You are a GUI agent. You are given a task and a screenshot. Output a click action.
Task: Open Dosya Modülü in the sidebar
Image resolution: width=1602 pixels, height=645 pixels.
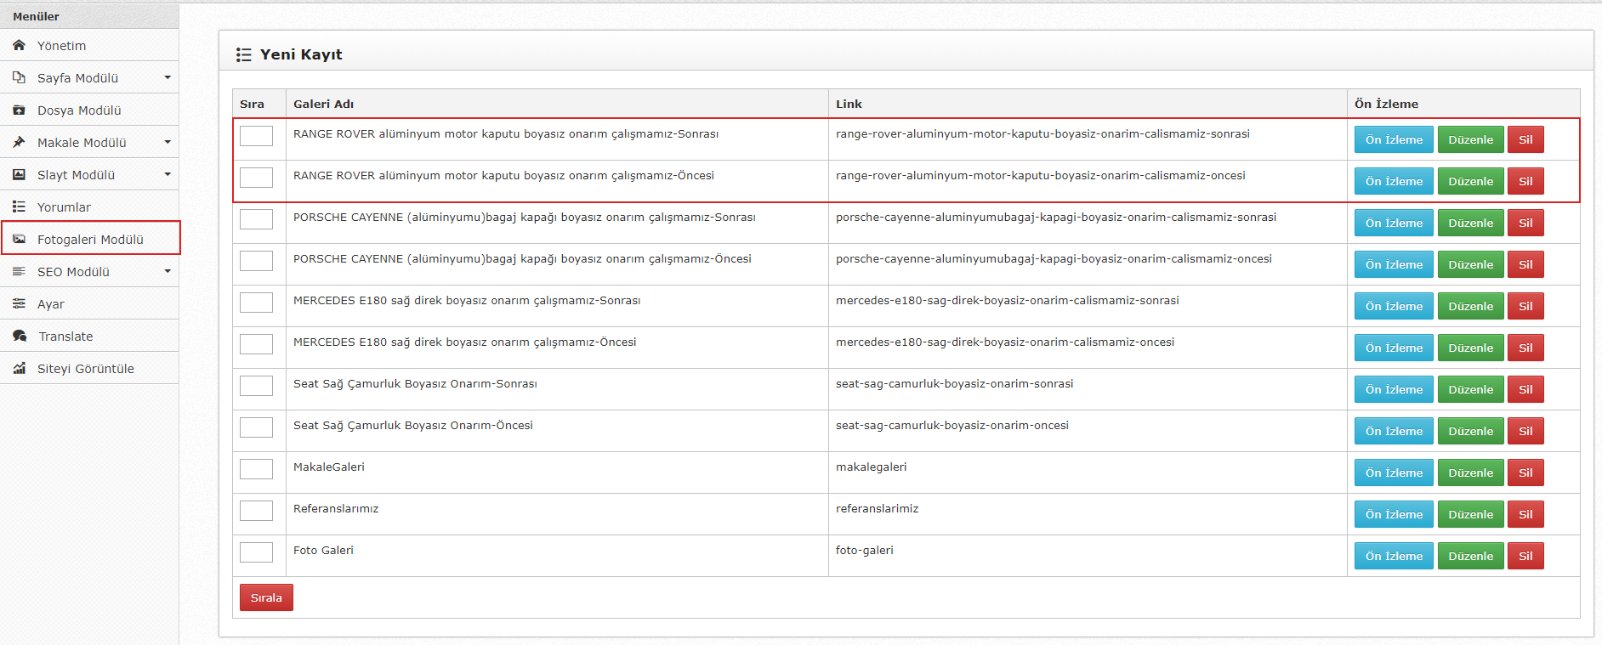tap(89, 110)
